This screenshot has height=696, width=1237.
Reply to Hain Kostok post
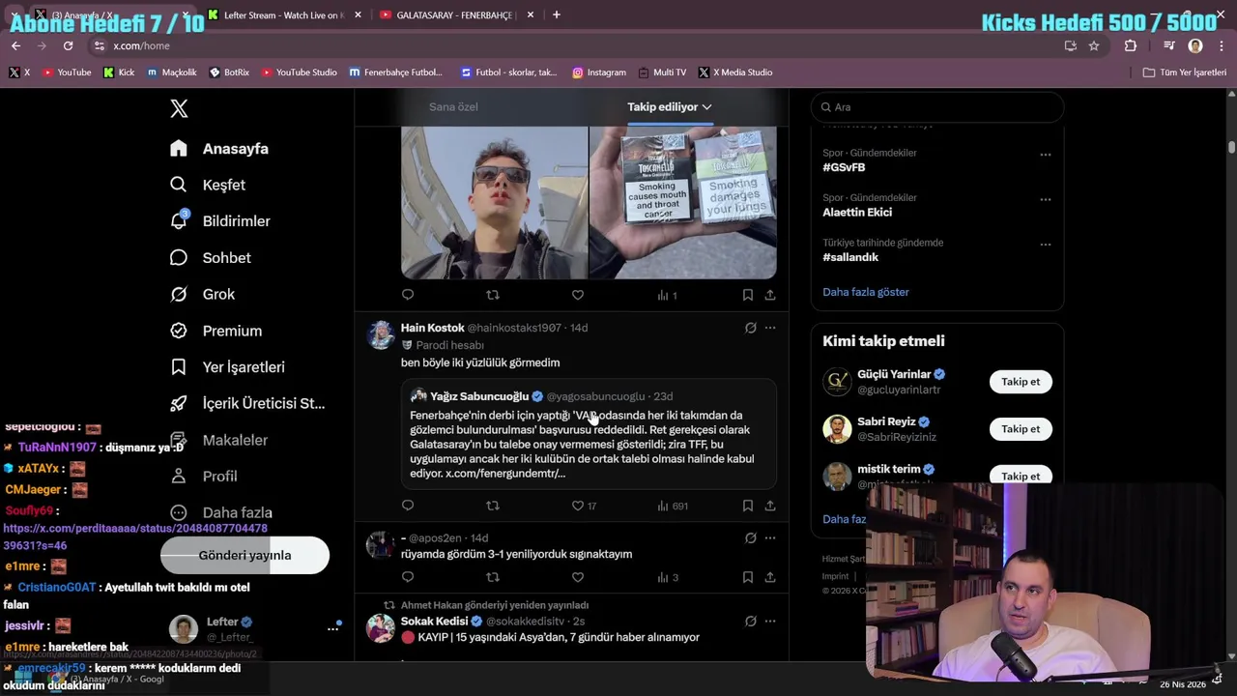[x=408, y=506]
